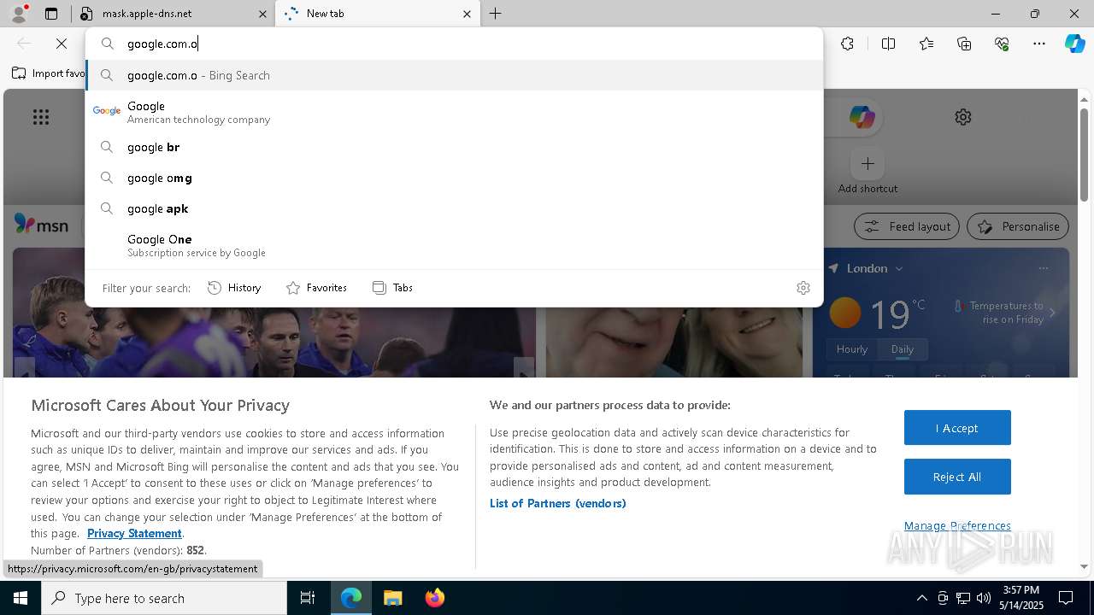Click the Copilot icon on new tab page
Viewport: 1094px width, 615px height.
point(862,117)
